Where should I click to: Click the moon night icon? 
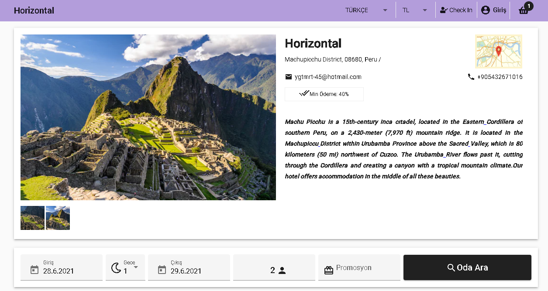coord(116,267)
